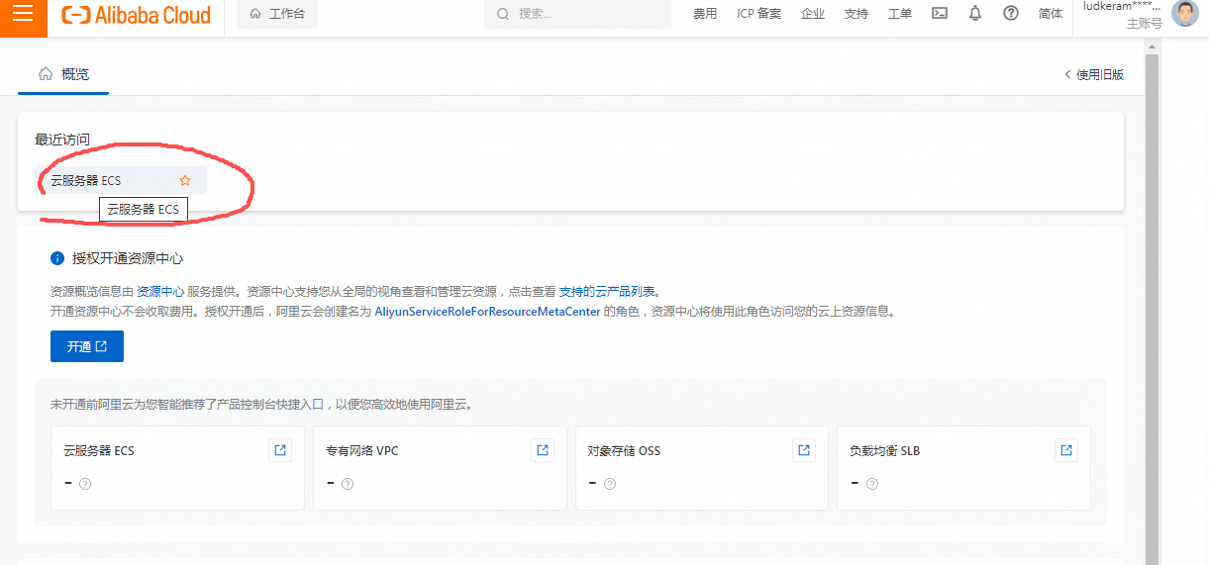1209x565 pixels.
Task: Open the 简体 language selector
Action: pyautogui.click(x=1051, y=14)
